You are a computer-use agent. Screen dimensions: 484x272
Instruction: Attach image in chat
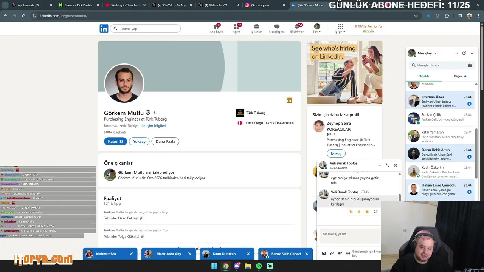pyautogui.click(x=324, y=253)
